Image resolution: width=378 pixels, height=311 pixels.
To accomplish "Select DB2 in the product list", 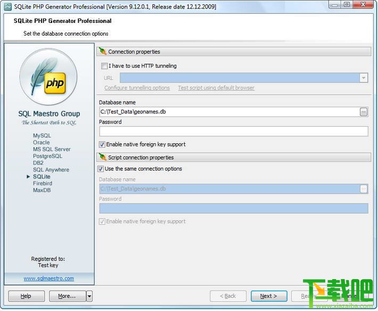I will pyautogui.click(x=38, y=163).
